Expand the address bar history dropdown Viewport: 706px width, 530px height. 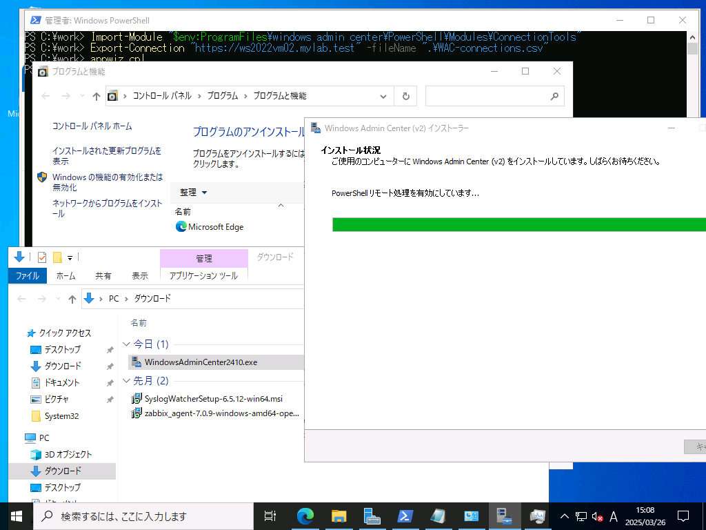click(x=383, y=96)
